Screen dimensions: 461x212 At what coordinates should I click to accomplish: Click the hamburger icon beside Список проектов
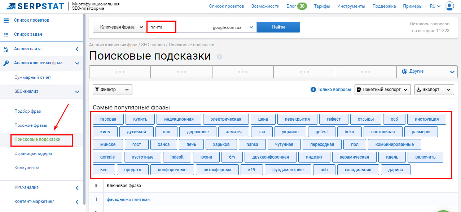click(6, 20)
